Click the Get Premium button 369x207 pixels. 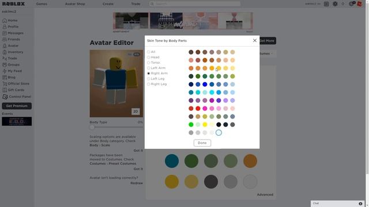tap(17, 106)
